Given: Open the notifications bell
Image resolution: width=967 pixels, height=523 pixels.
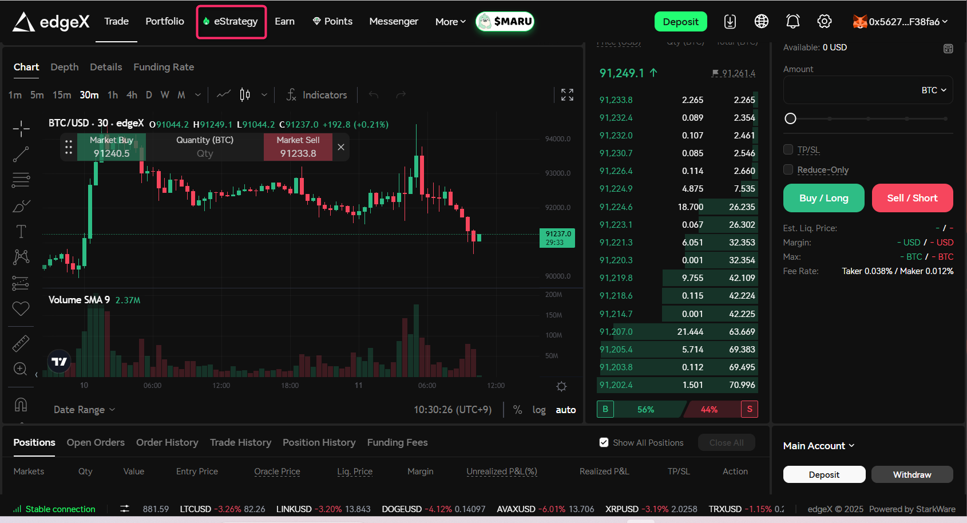Looking at the screenshot, I should tap(792, 22).
